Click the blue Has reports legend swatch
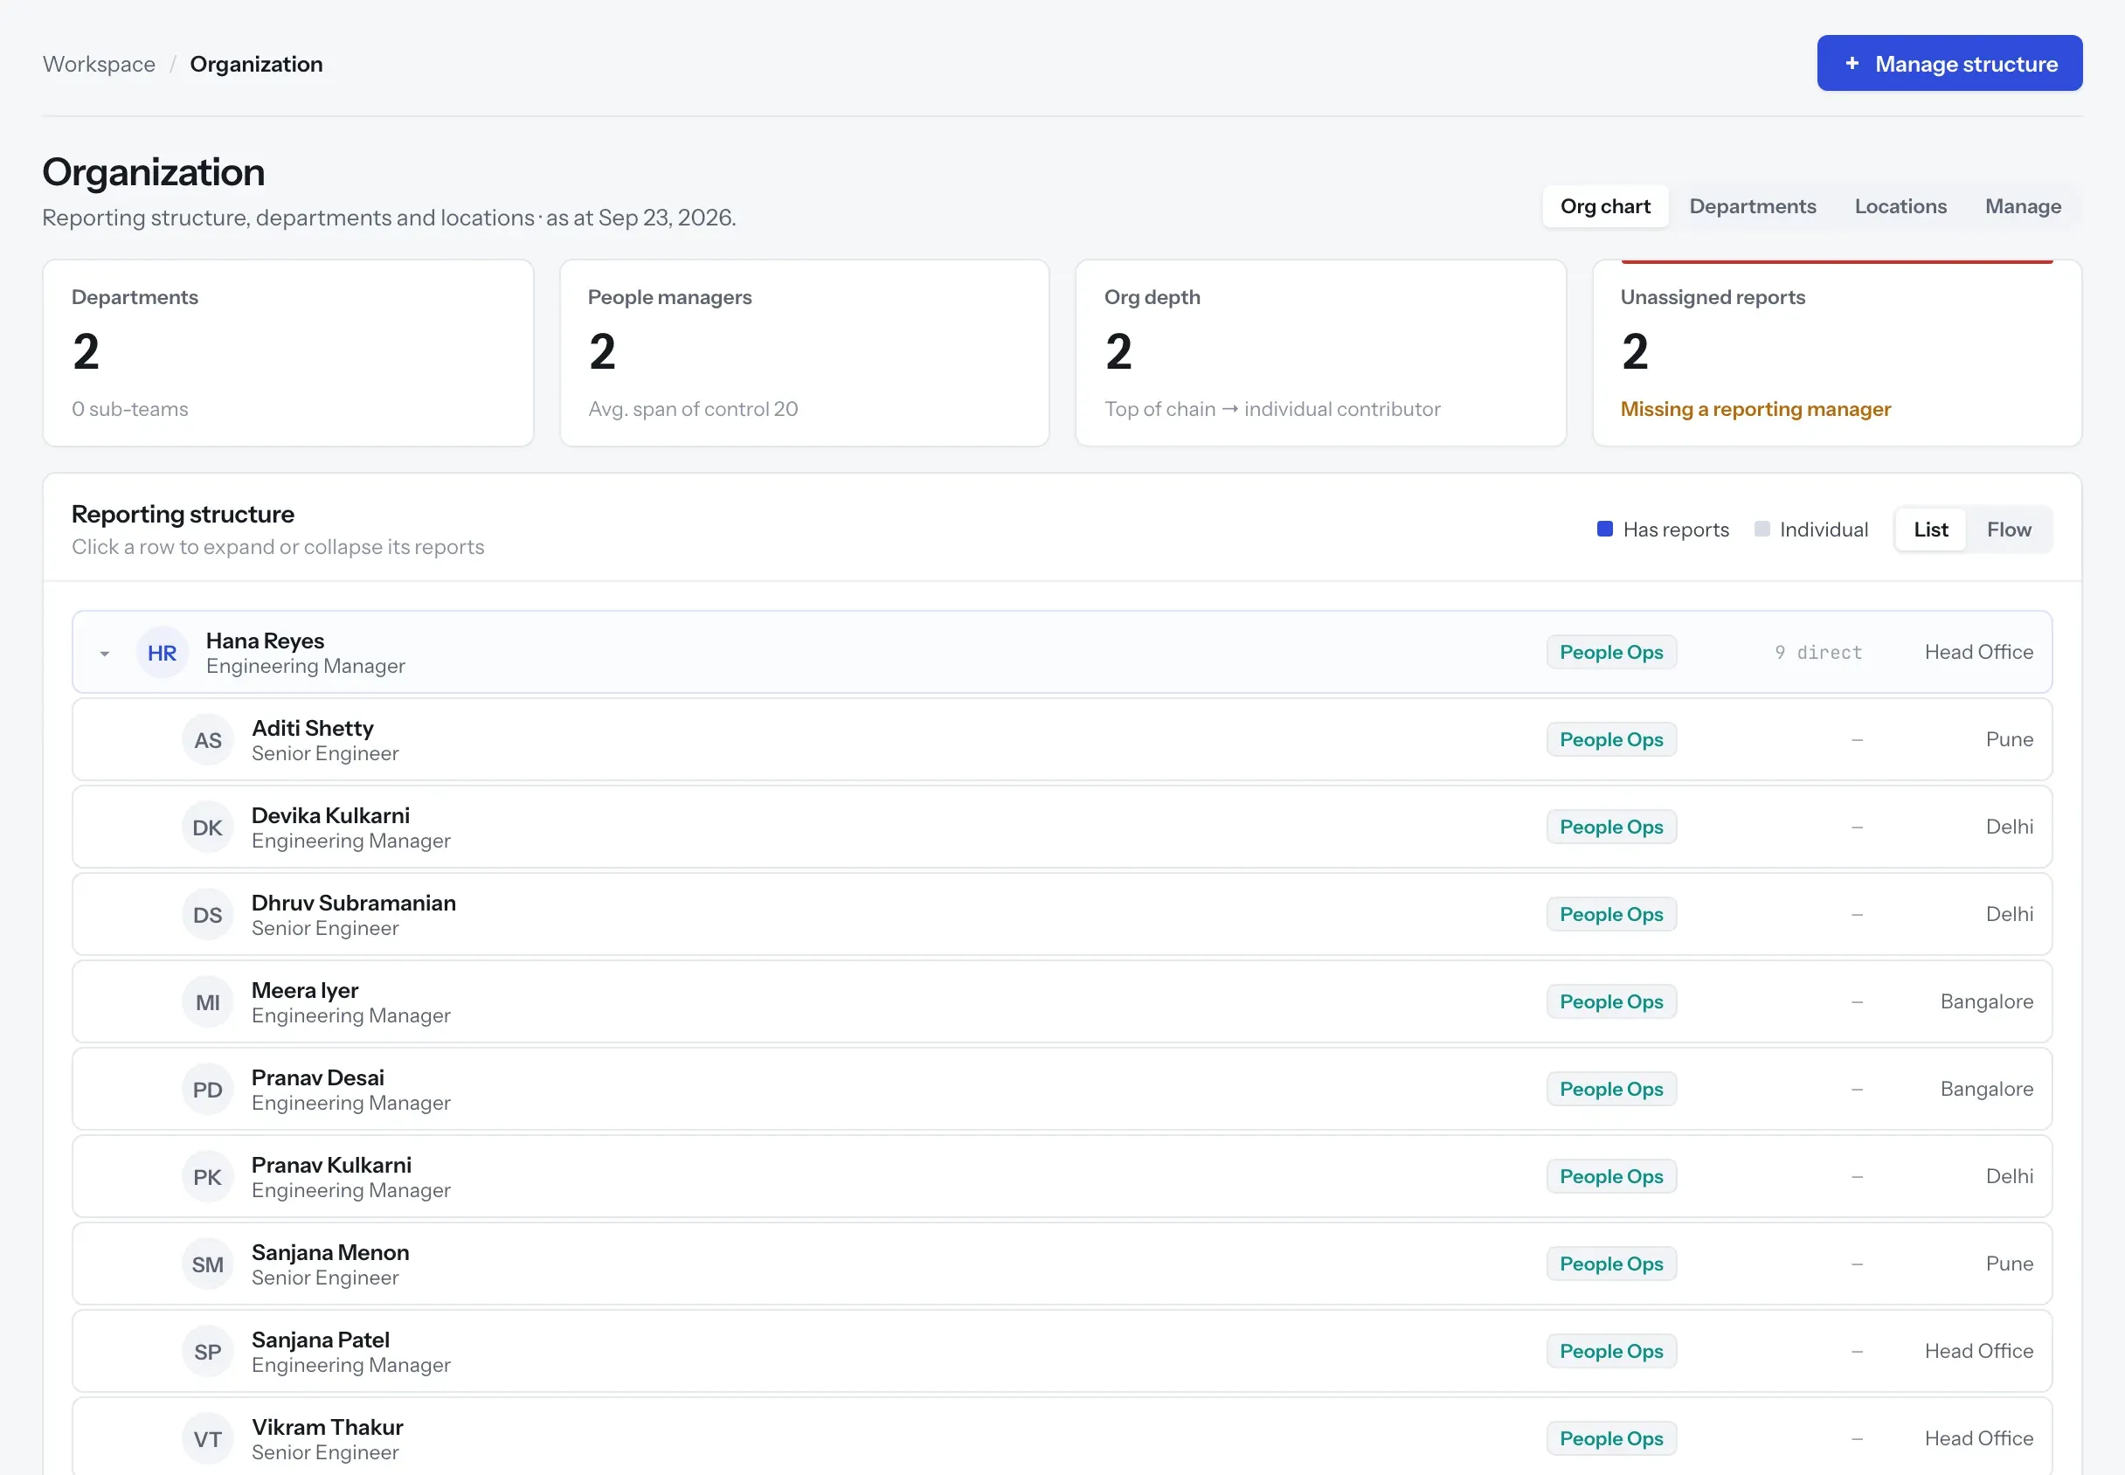The width and height of the screenshot is (2125, 1475). click(x=1605, y=529)
